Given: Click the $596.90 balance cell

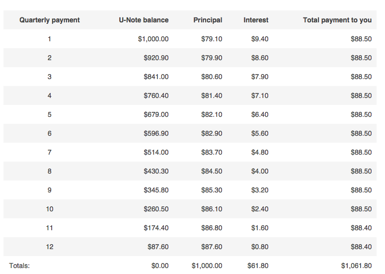Looking at the screenshot, I should 156,133.
